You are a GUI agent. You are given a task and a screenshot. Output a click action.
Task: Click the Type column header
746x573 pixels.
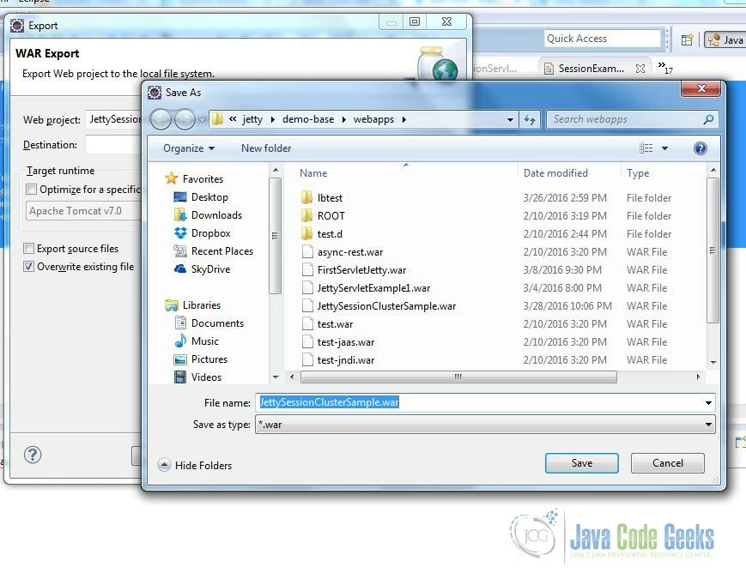coord(638,173)
